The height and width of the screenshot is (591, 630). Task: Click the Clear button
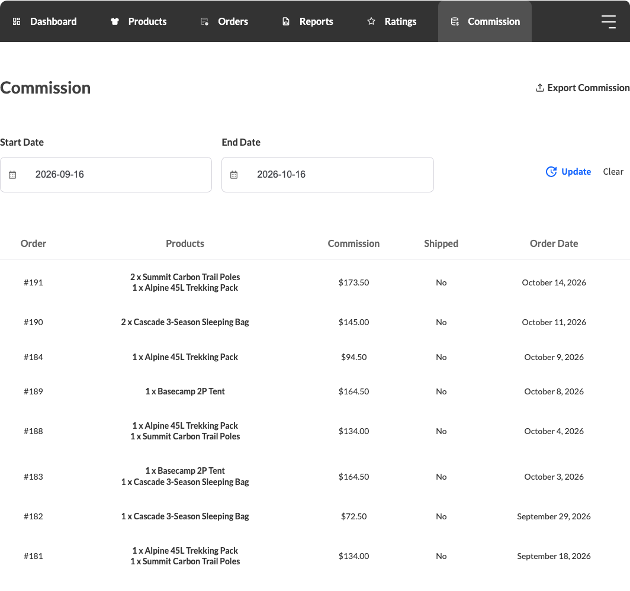tap(613, 172)
